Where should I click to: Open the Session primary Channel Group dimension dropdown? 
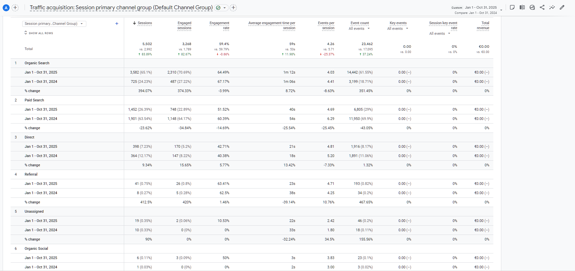[54, 24]
